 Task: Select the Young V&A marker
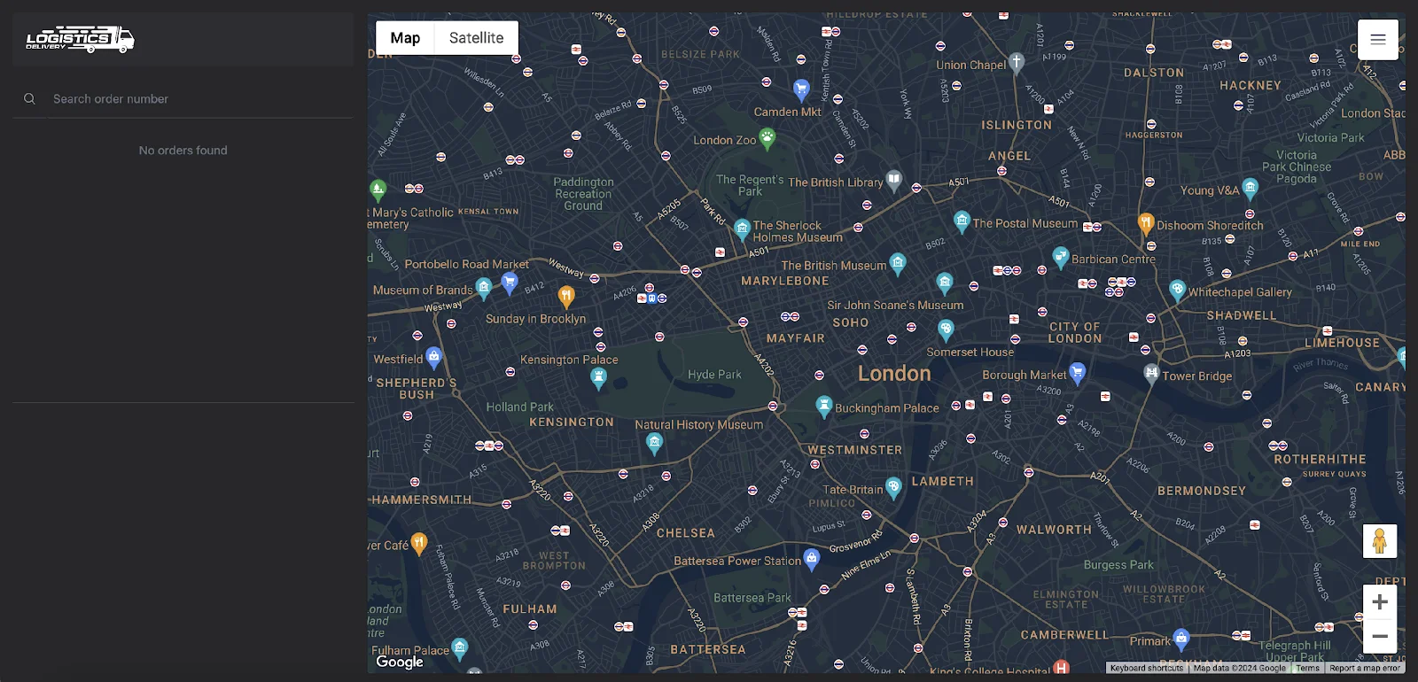point(1250,188)
